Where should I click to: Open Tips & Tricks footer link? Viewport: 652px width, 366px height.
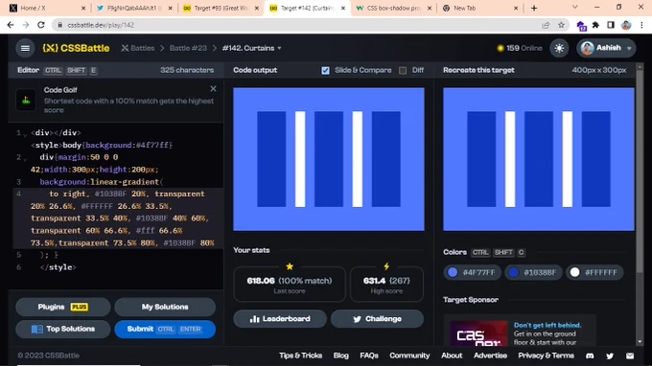tap(301, 355)
